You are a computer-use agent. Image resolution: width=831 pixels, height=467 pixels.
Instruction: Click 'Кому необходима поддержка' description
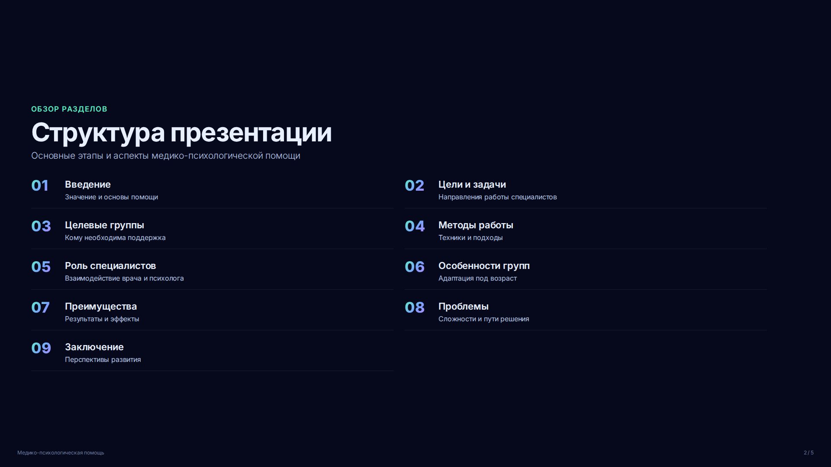coord(115,238)
